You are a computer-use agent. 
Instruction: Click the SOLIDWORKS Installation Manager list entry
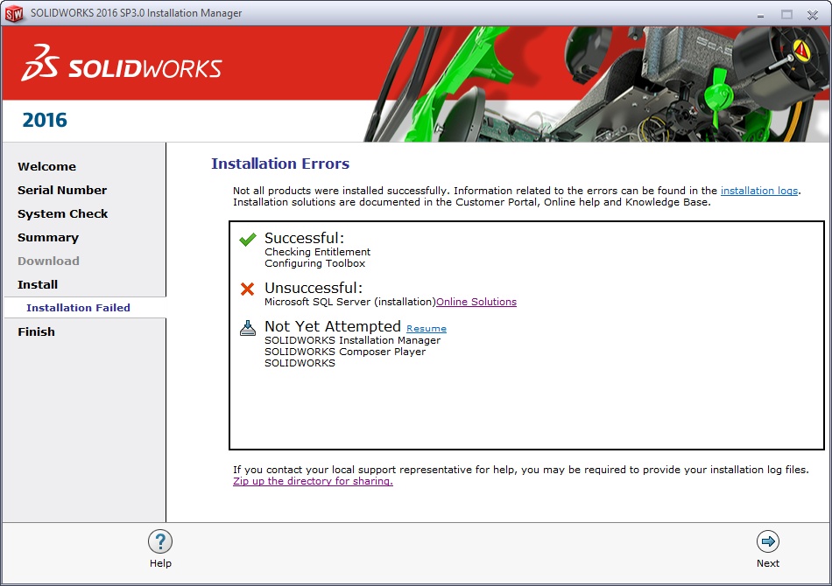(352, 340)
